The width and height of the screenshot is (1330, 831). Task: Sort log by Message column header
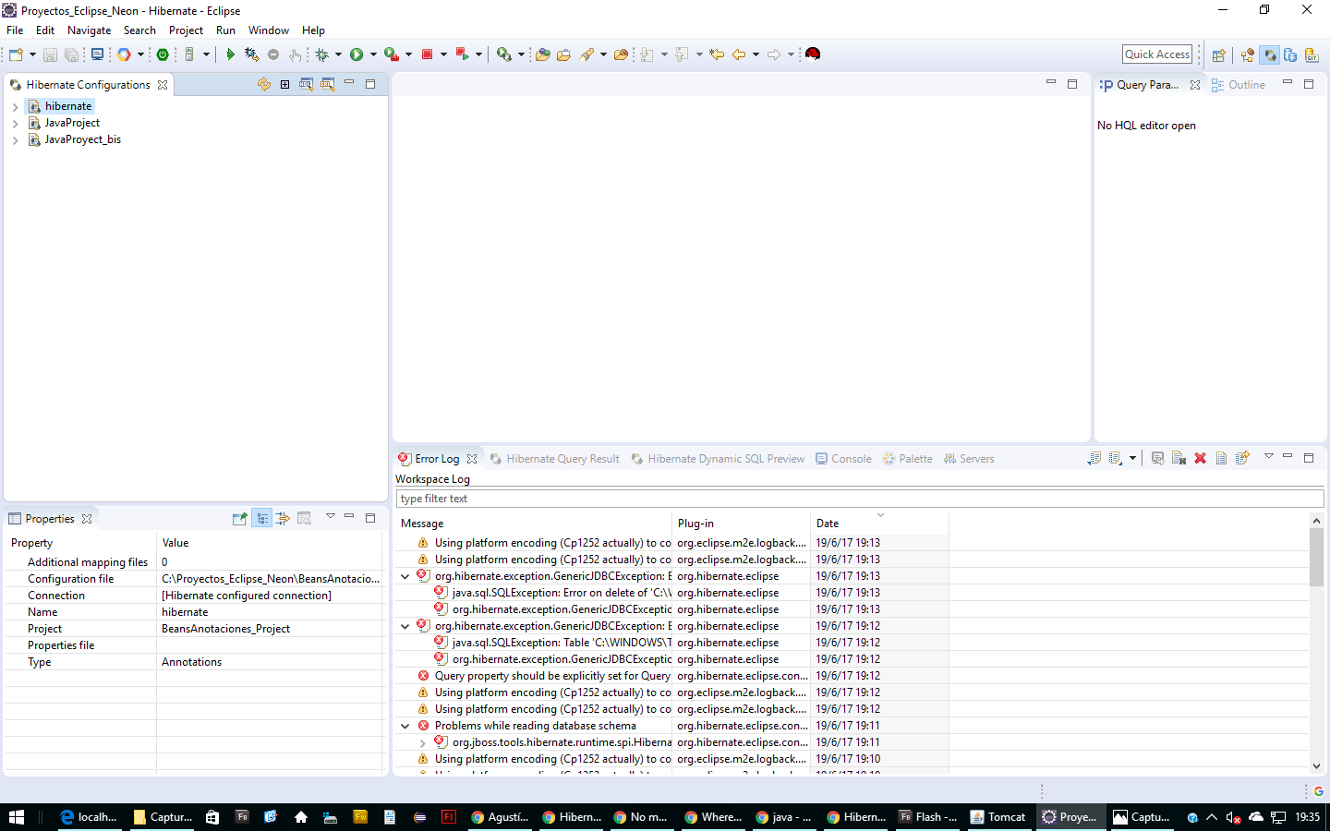click(x=534, y=524)
